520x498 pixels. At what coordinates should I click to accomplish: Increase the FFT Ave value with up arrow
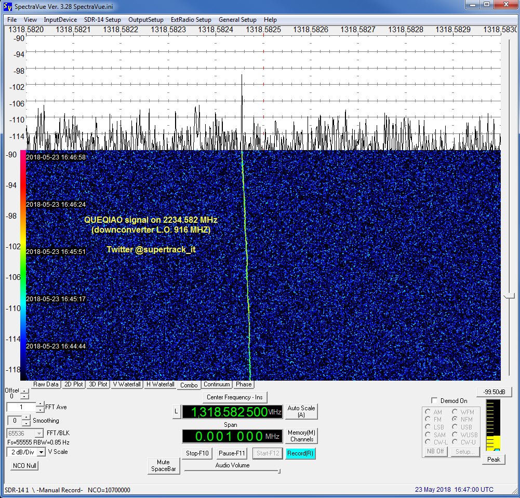(41, 405)
